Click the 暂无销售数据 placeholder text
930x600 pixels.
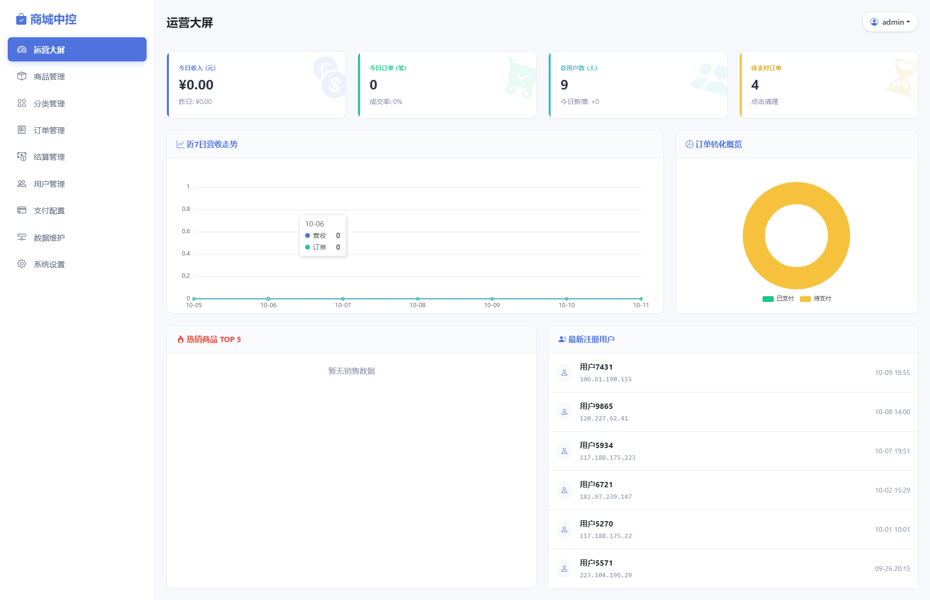[x=352, y=371]
